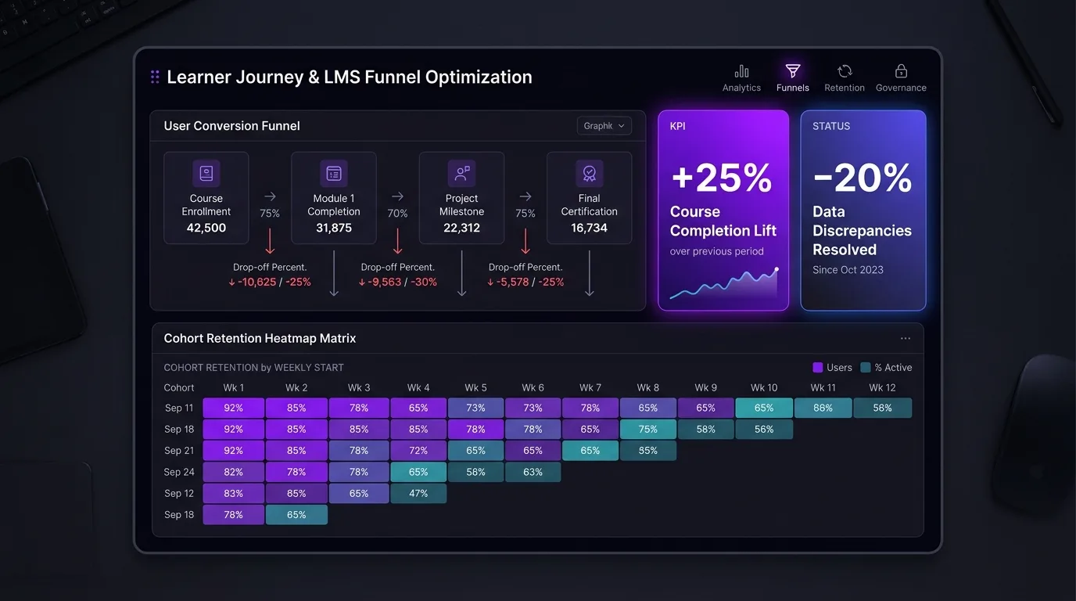Expand the Graphic view dropdown
The height and width of the screenshot is (601, 1076).
604,126
